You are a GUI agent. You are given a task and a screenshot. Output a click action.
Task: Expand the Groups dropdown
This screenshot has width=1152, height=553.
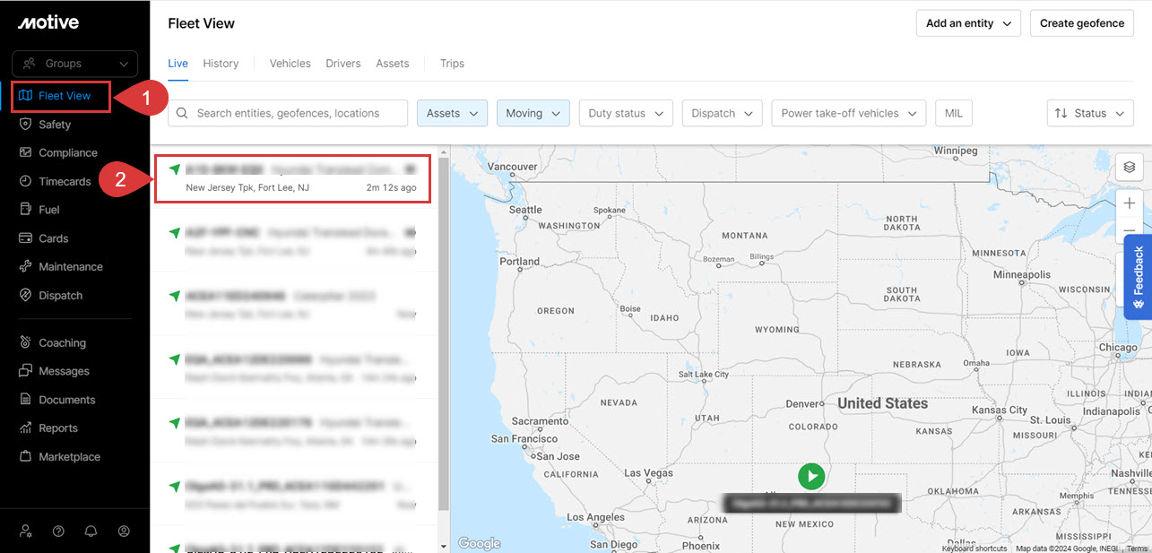point(75,64)
